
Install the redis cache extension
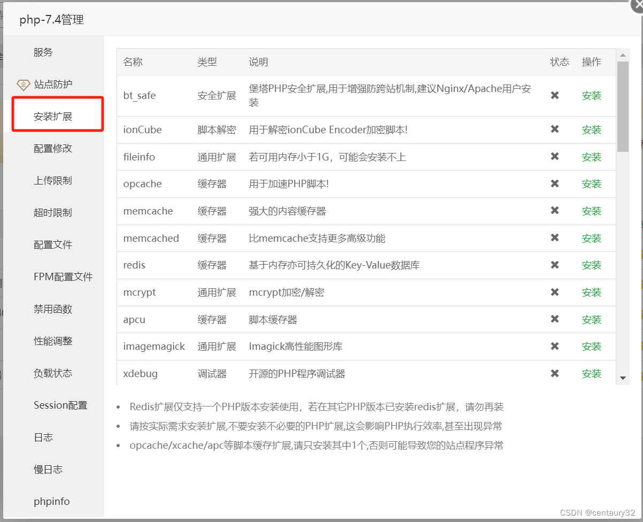click(x=591, y=265)
